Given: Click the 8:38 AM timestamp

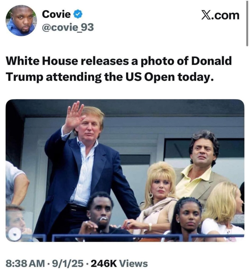Looking at the screenshot, I should (25, 263).
